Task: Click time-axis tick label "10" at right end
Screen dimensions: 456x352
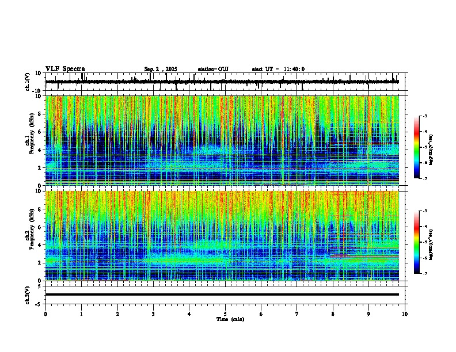Action: [x=405, y=314]
